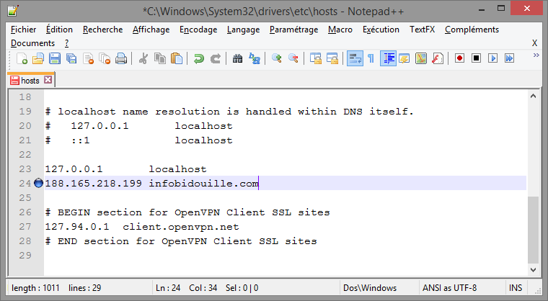The image size is (548, 301).
Task: Close the hosts tab with its red X
Action: (48, 80)
